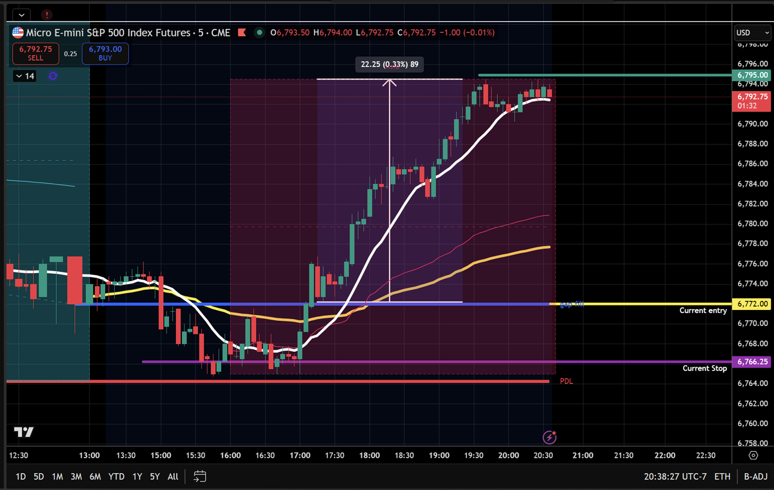Click the 6,772.00 yellow entry price label
Screen dimensions: 774x490
750,303
